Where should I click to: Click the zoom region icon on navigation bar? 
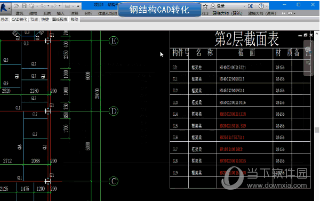pos(308,62)
